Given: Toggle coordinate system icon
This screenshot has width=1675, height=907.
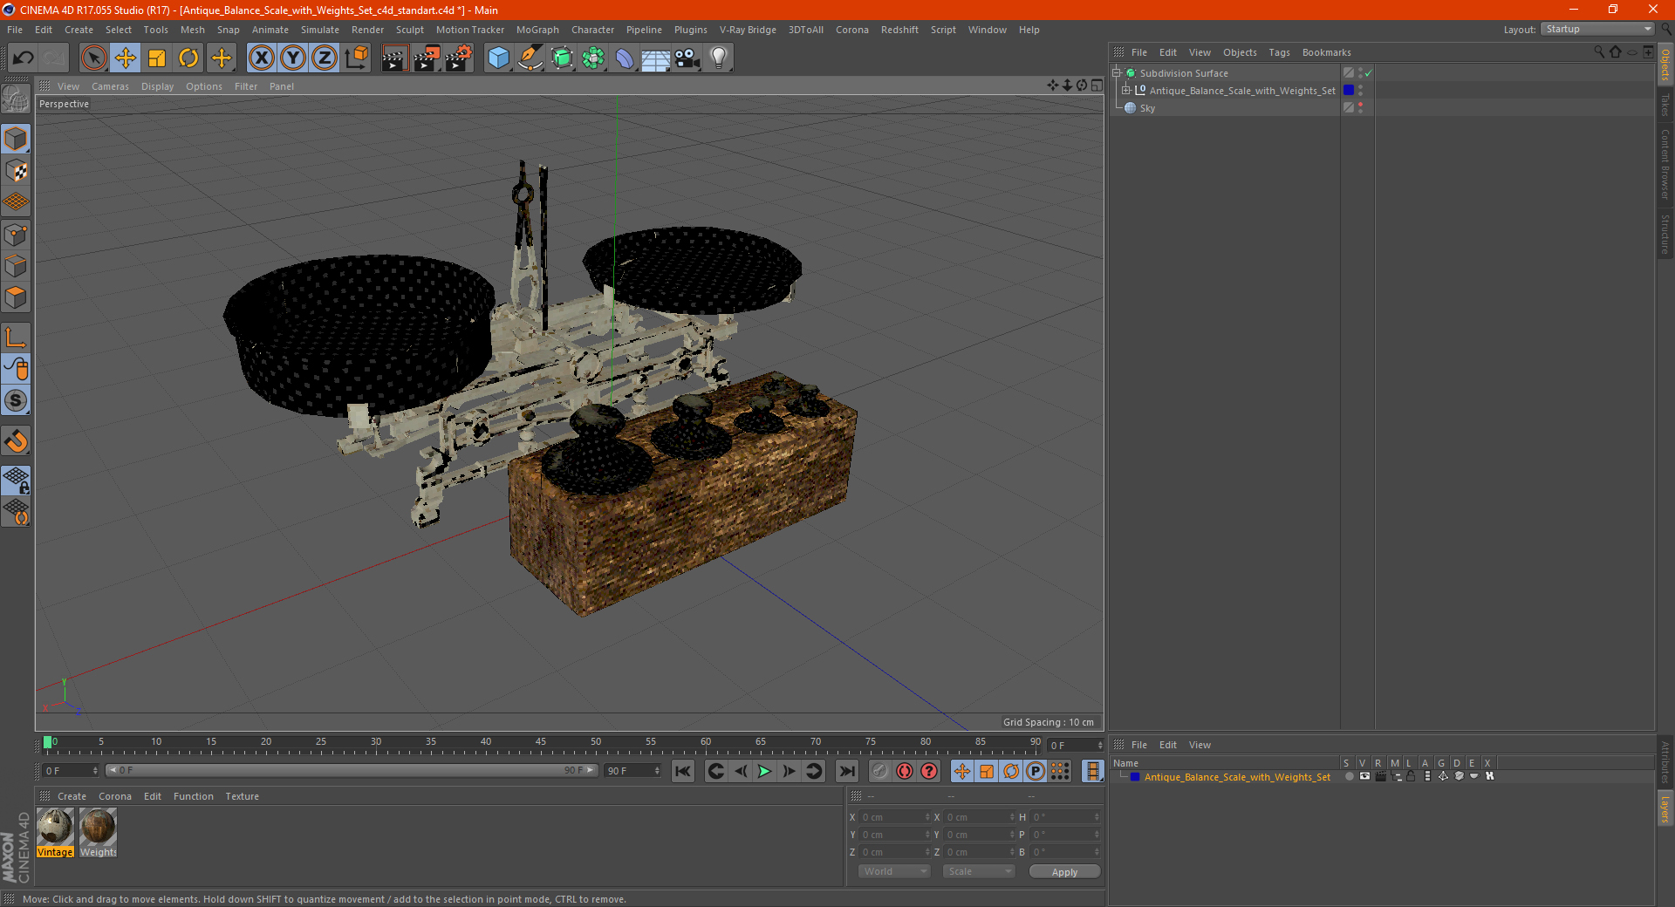Looking at the screenshot, I should pos(356,58).
